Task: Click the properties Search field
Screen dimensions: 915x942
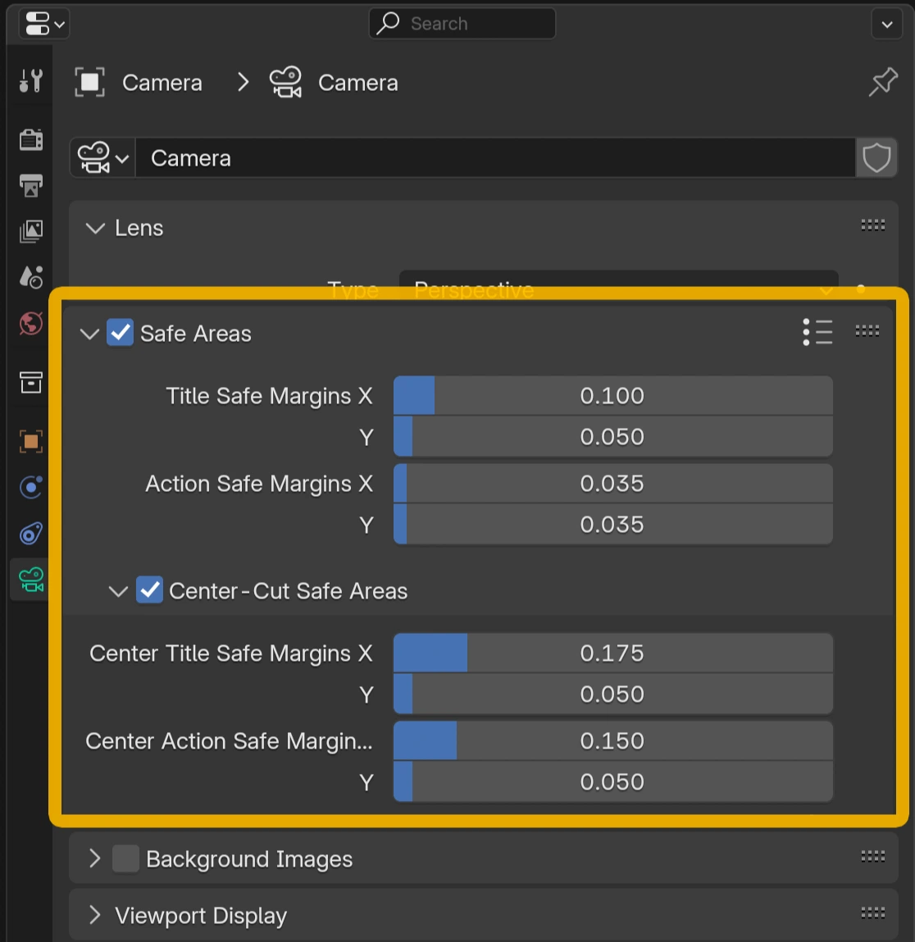Action: 463,24
